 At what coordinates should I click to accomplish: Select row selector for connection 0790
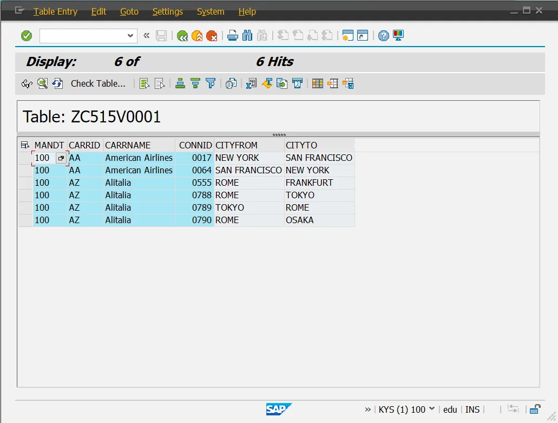click(25, 220)
